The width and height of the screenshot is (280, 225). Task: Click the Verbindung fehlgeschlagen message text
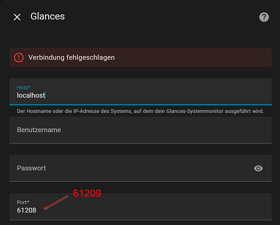(x=71, y=58)
